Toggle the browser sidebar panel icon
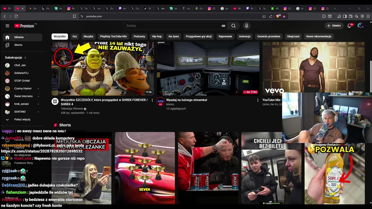 345,16
